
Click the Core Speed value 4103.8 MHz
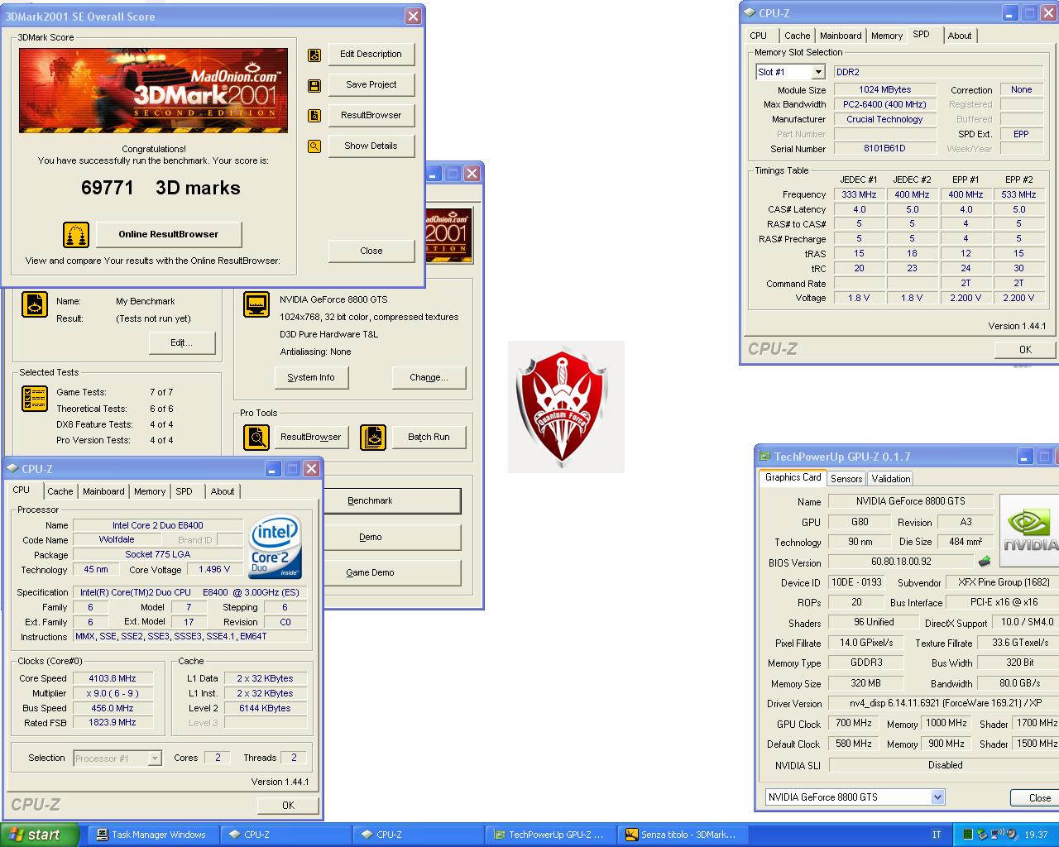click(113, 678)
